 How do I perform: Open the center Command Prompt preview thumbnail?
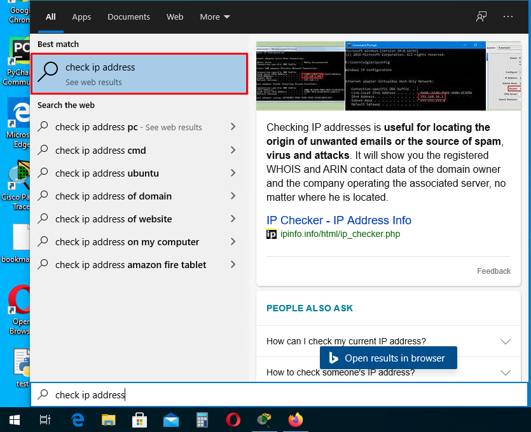[x=415, y=76]
